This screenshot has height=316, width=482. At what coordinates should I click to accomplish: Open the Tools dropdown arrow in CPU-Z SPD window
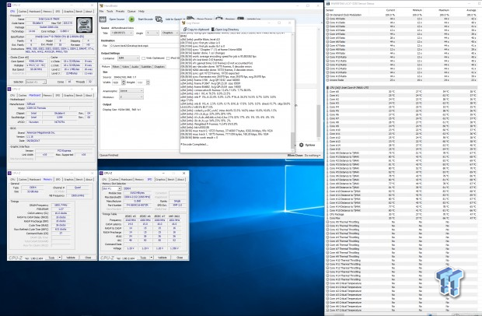point(152,257)
